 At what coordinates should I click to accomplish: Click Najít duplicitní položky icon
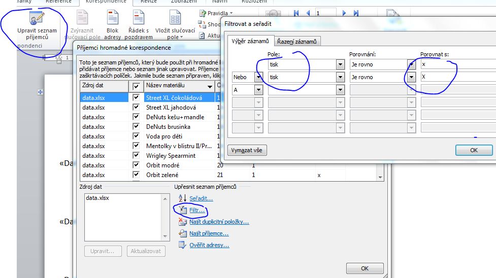(x=182, y=222)
